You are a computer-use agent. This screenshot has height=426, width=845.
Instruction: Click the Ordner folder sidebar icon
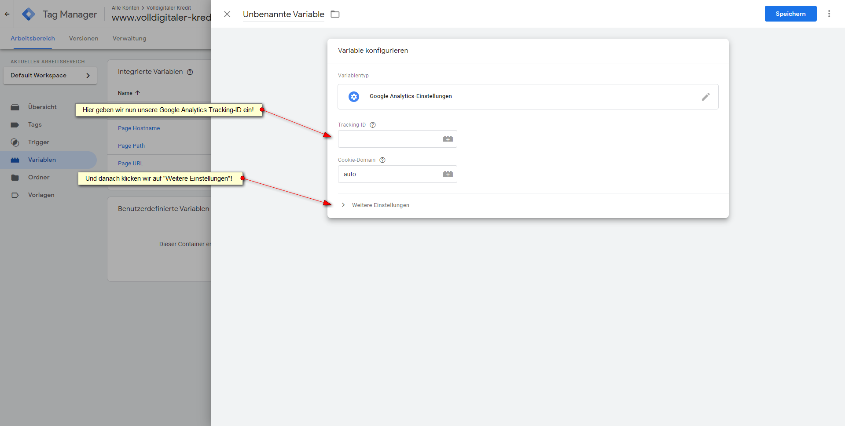(x=15, y=178)
